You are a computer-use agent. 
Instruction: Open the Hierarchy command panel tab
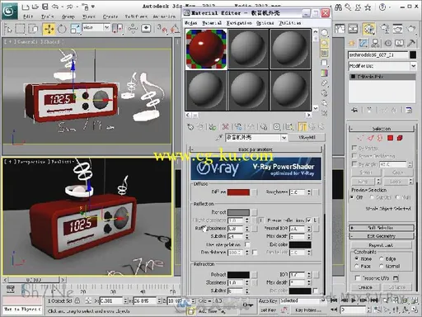tap(375, 43)
